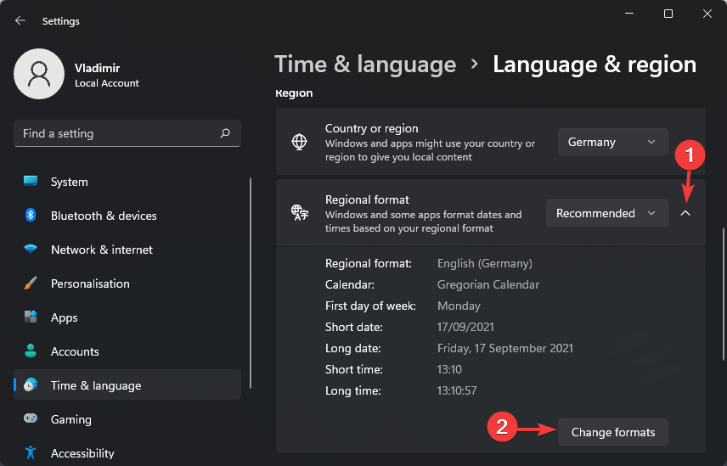Open the Recommended regional format dropdown
Image resolution: width=727 pixels, height=466 pixels.
coord(606,213)
